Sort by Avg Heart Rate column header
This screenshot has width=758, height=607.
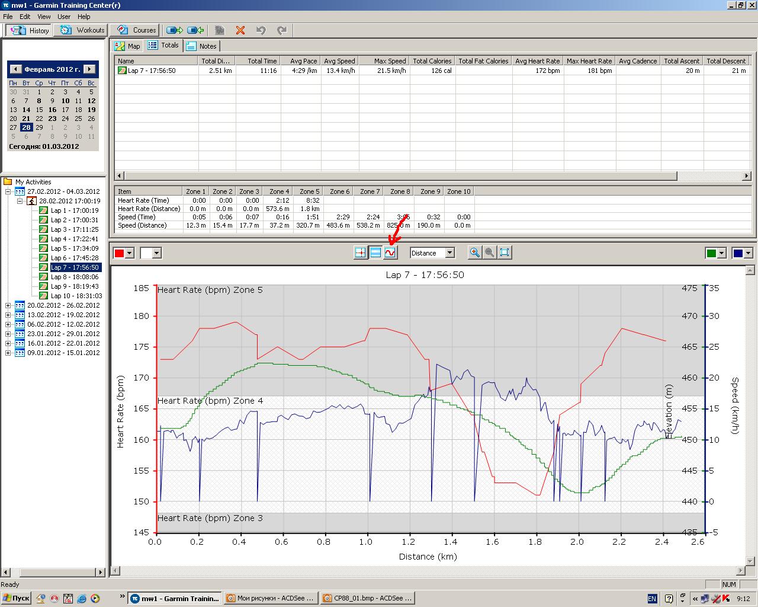click(537, 61)
